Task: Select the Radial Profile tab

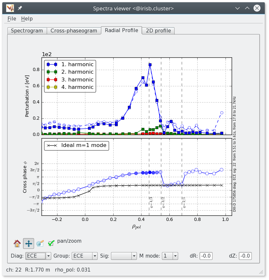Action: [x=121, y=30]
